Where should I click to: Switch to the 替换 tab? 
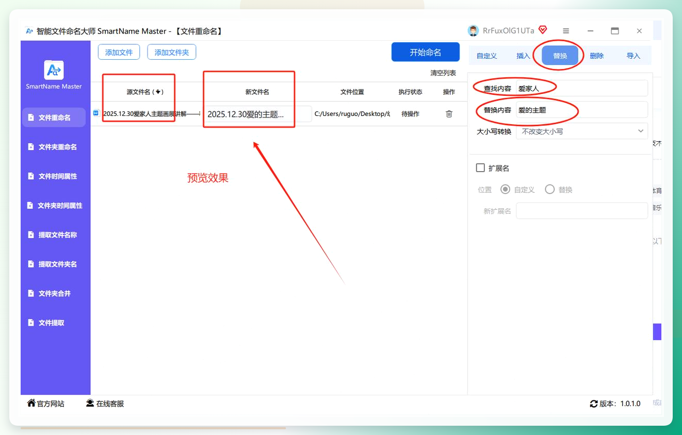pyautogui.click(x=560, y=56)
